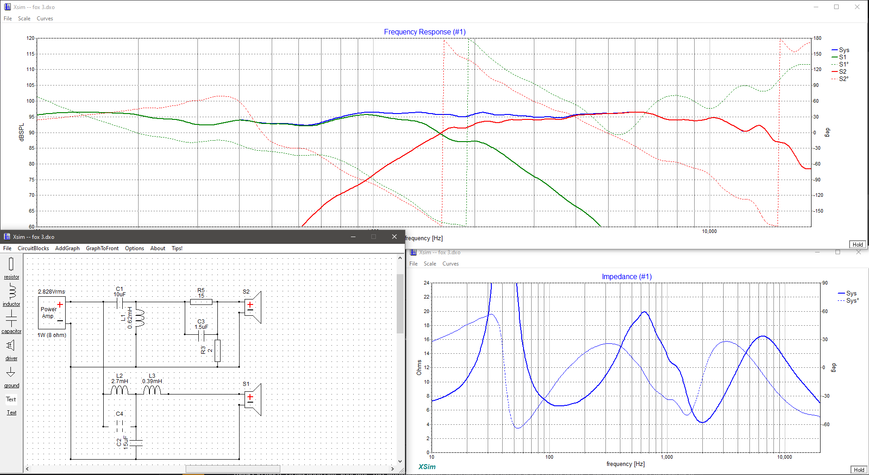Open Scale menu in Impedance window

coord(430,264)
